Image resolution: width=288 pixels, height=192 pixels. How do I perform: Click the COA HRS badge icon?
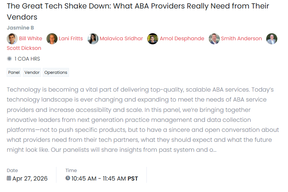[x=10, y=59]
